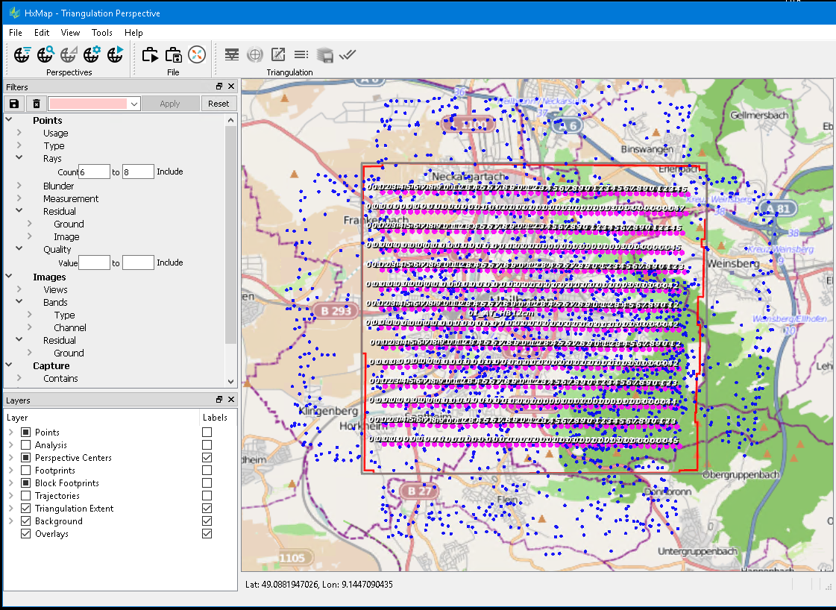Viewport: 836px width, 610px height.
Task: Click the double checkmark Triangulation icon
Action: (348, 54)
